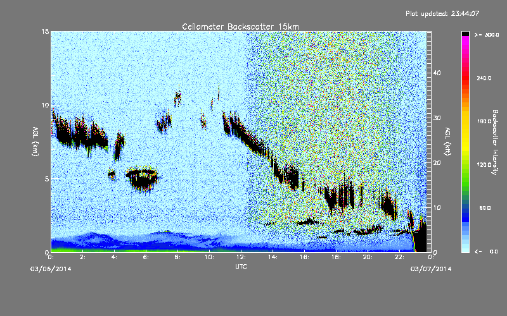The image size is (507, 316).
Task: Click the '2:' hour tick label
Action: (82, 257)
